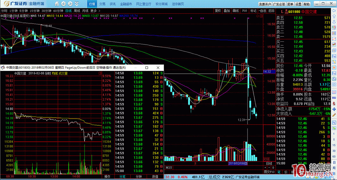Click the 分钟 tab in popup window
The width and height of the screenshot is (337, 180).
139,177
